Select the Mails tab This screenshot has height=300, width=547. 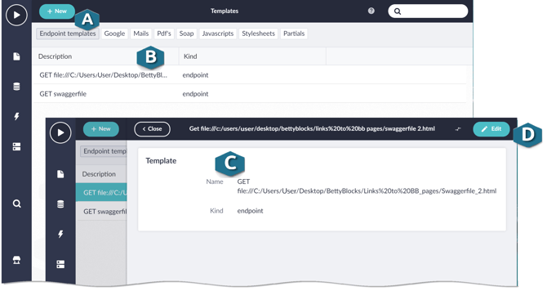point(141,34)
